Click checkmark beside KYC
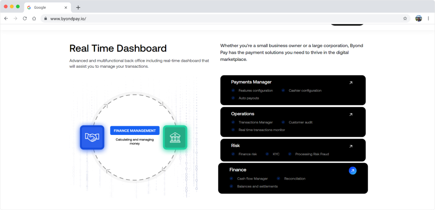Screen dimensions: 435x210 click(x=267, y=154)
